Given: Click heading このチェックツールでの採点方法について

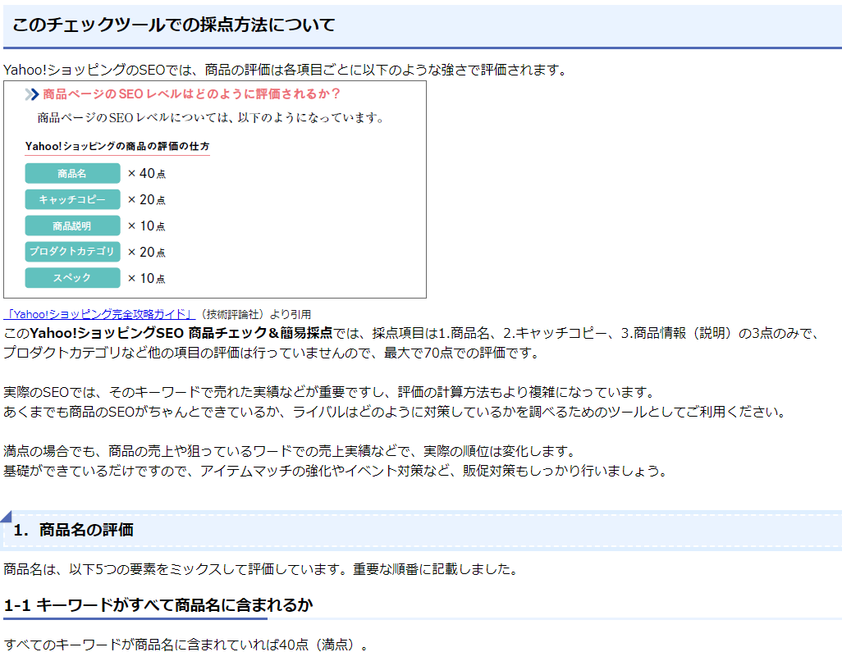Looking at the screenshot, I should (x=173, y=25).
